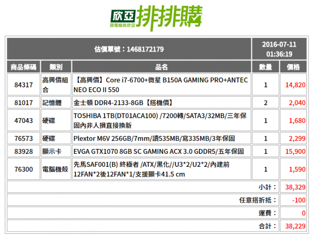Viewport: 312px width, 235px height.
Task: Click price 15,900
Action: pyautogui.click(x=295, y=152)
